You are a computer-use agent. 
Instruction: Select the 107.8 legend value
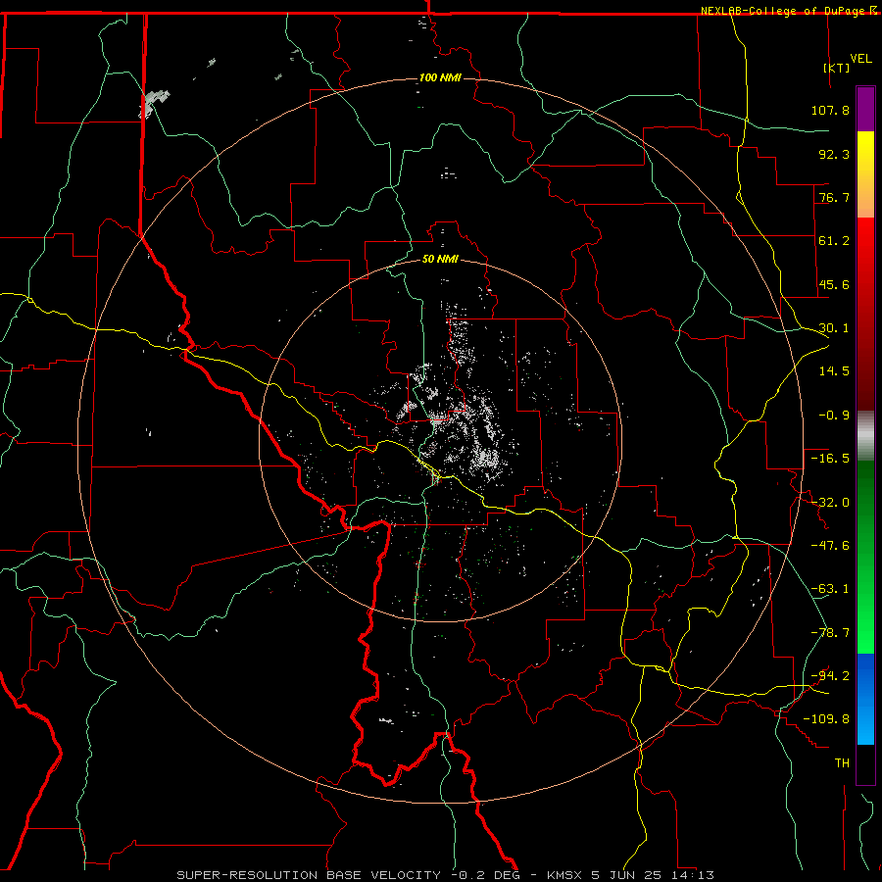pyautogui.click(x=830, y=110)
